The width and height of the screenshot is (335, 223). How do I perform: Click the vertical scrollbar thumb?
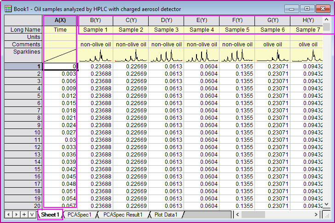[326, 27]
